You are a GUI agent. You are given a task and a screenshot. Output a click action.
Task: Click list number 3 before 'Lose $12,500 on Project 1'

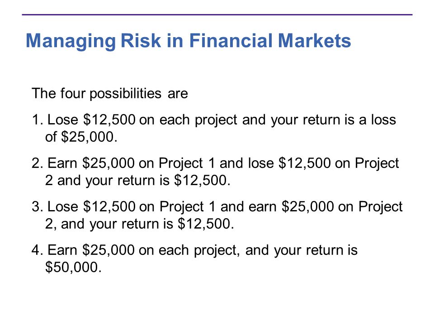tap(37, 206)
